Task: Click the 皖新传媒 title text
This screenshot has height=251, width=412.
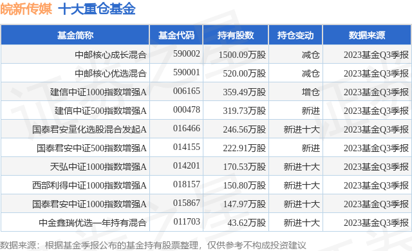Action: pos(26,10)
